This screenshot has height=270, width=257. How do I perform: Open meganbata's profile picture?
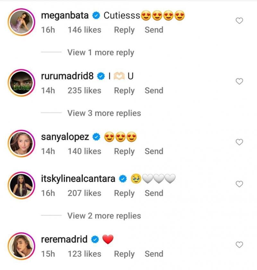tap(22, 22)
